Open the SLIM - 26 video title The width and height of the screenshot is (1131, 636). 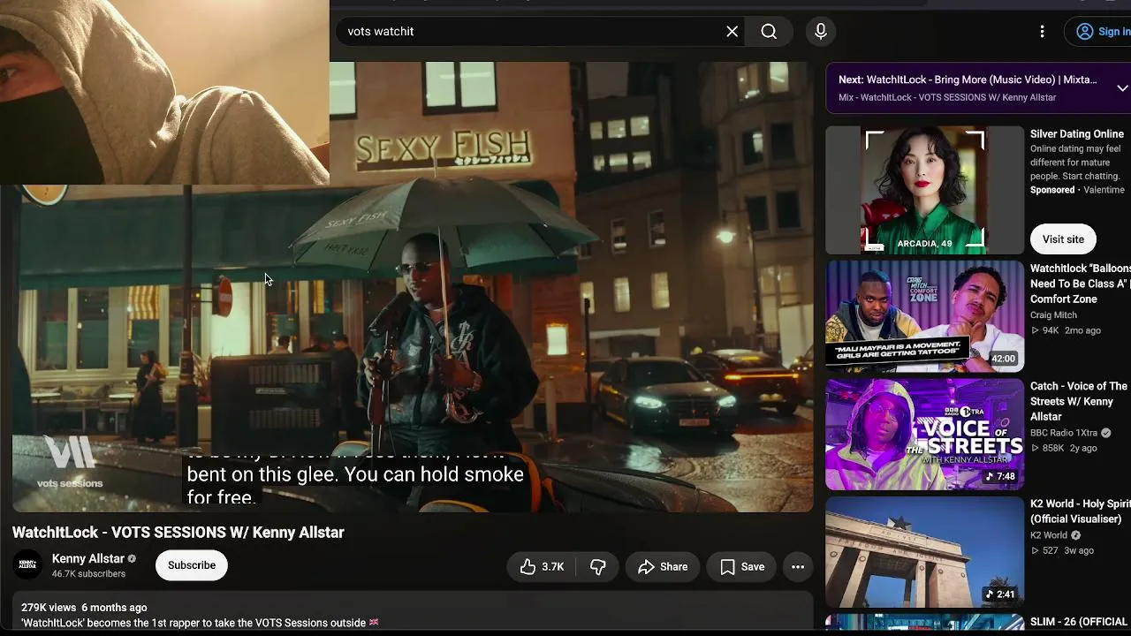pos(1081,623)
